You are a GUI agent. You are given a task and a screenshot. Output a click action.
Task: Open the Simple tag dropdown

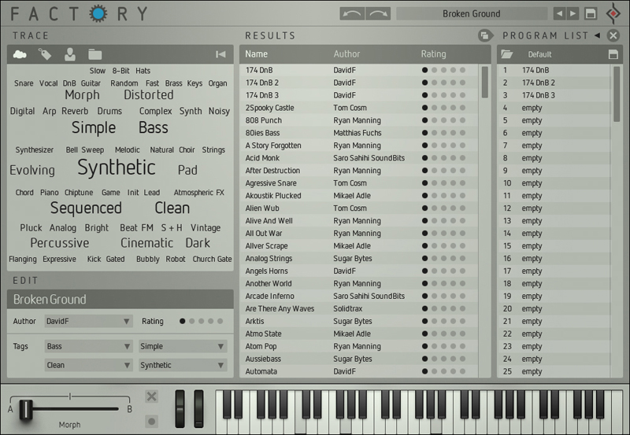click(183, 346)
